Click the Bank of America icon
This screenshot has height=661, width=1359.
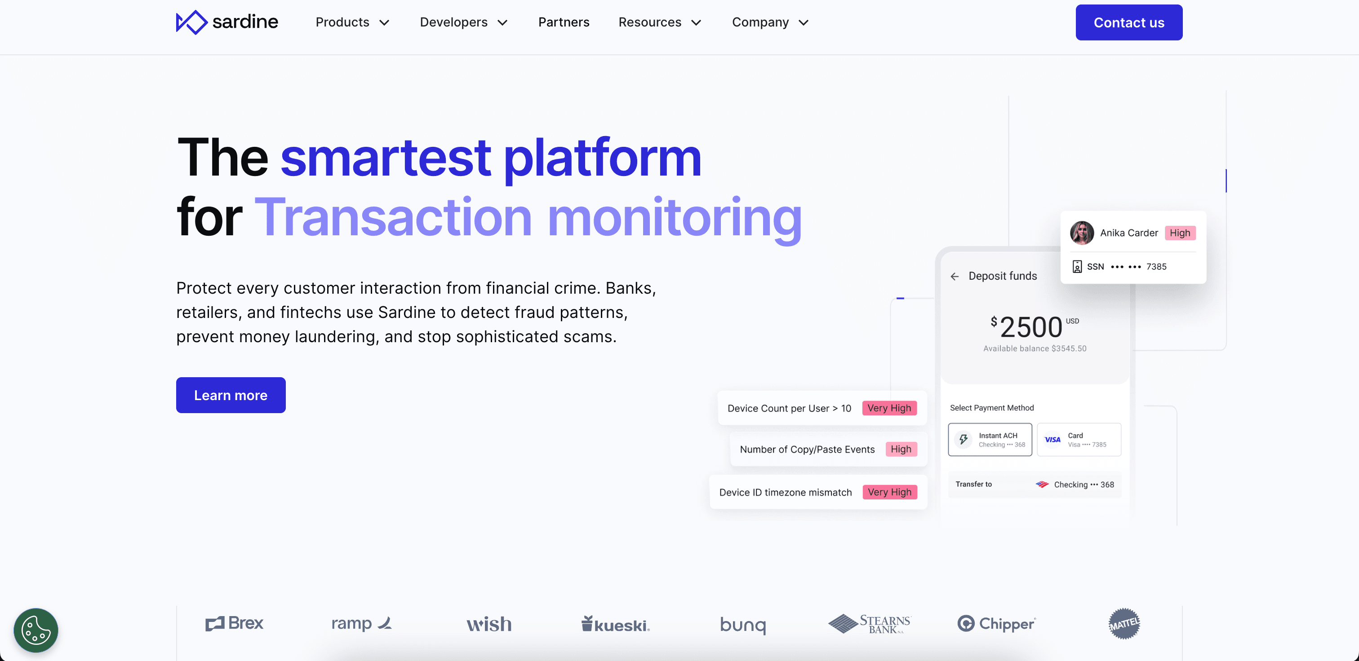1041,485
